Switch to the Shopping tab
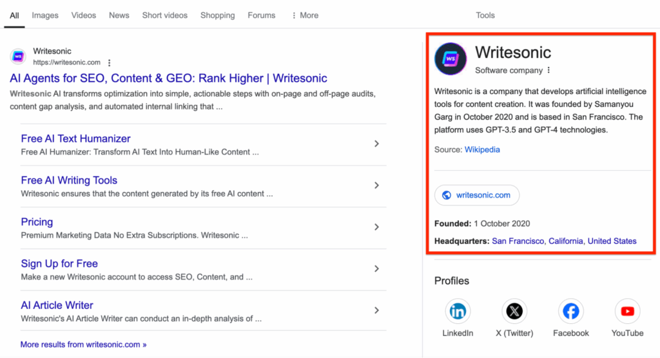Screen dimensions: 660x358 (218, 15)
